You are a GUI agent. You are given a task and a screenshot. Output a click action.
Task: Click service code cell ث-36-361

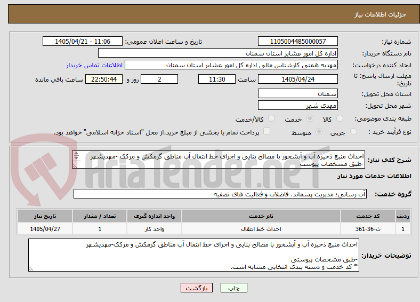pos(368,229)
